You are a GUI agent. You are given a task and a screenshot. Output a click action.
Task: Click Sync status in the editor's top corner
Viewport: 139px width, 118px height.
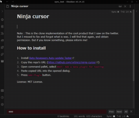pos(121,12)
